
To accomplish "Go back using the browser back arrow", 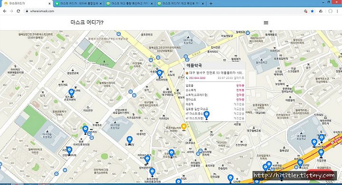I will point(5,11).
